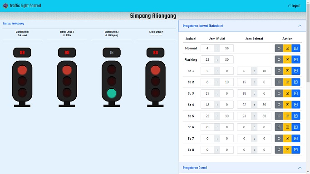The height and width of the screenshot is (174, 310).
Task: Click the Normal start minute field
Action: tap(227, 48)
